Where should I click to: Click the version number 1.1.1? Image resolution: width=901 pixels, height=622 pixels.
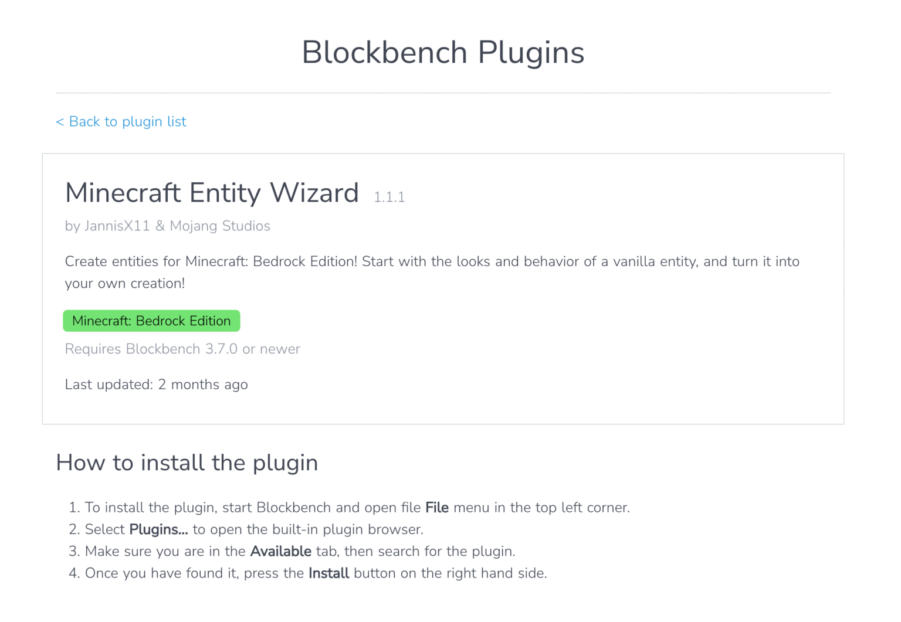[389, 196]
